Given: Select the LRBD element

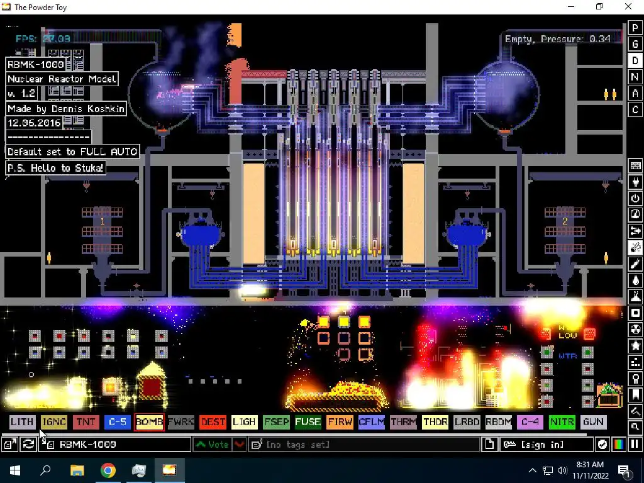Looking at the screenshot, I should [467, 422].
